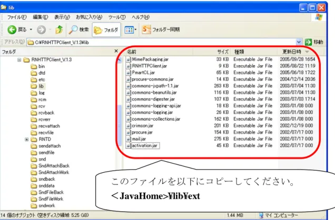Click the 移動 go button
Screen dimensions: 335x220
[314, 42]
